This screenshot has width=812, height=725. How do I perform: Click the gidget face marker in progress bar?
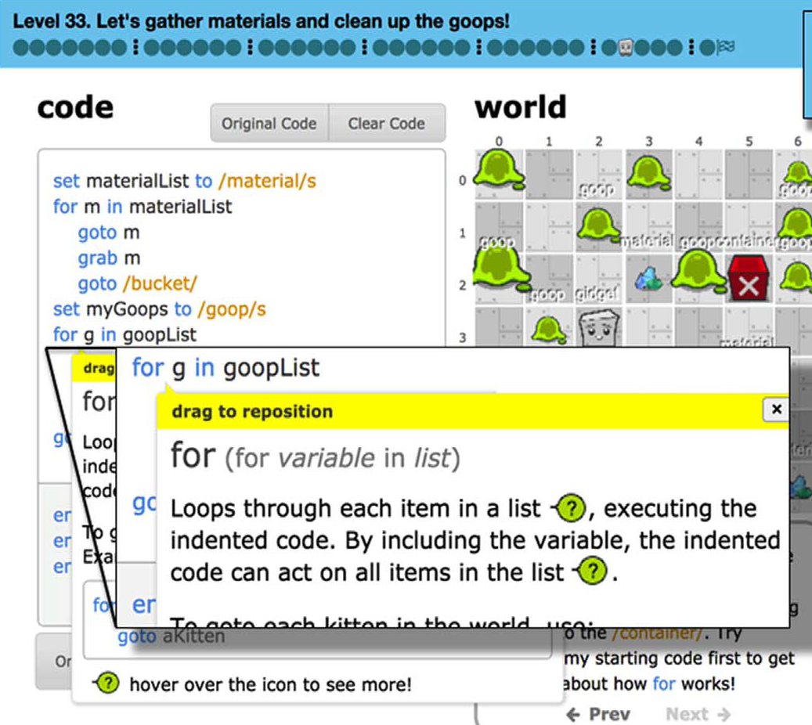coord(625,48)
